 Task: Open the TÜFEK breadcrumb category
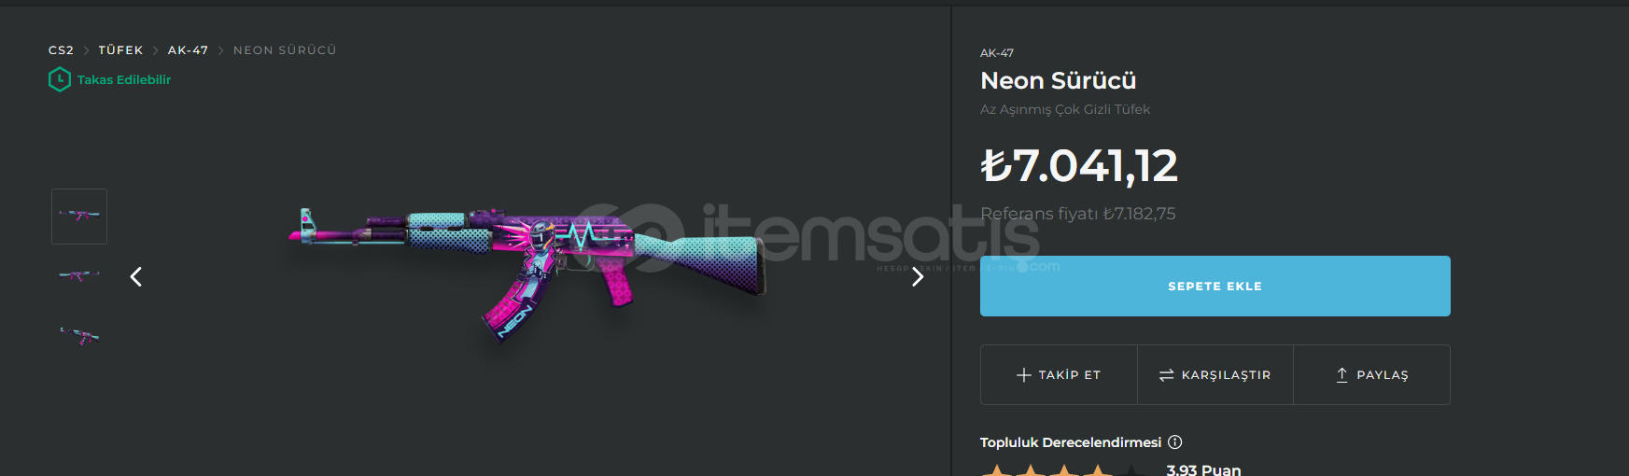click(120, 50)
